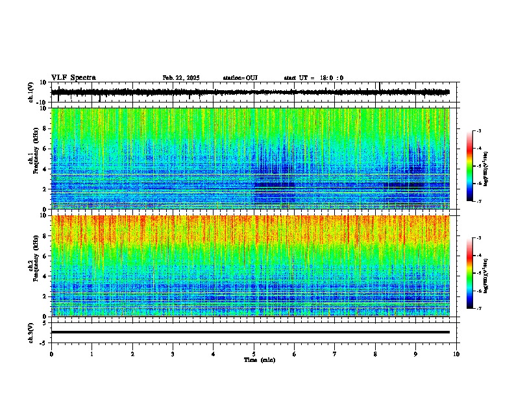
Task: Select the "Feb. 22, 2025" date text
Action: click(x=181, y=78)
